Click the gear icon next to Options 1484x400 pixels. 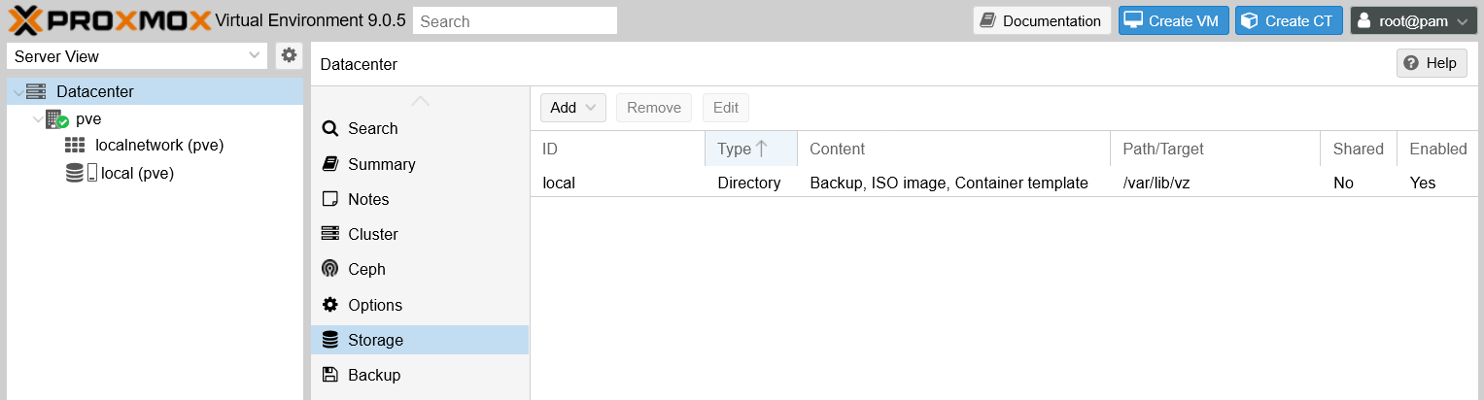pyautogui.click(x=329, y=305)
